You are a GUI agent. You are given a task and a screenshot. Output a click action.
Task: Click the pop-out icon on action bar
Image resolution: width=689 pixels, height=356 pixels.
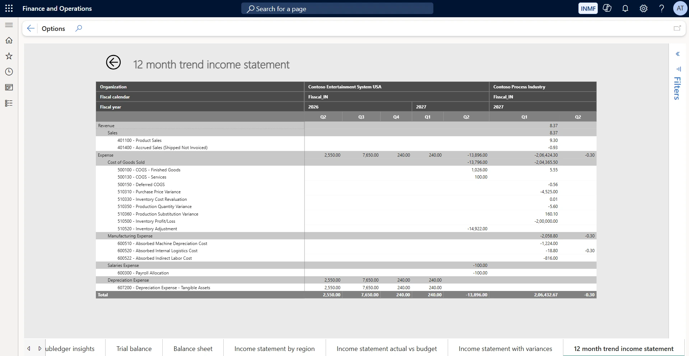677,28
